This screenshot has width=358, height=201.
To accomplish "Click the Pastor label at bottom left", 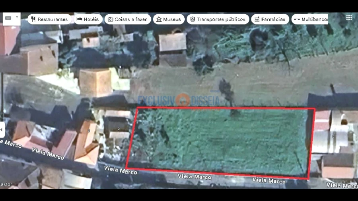I will point(5,184).
